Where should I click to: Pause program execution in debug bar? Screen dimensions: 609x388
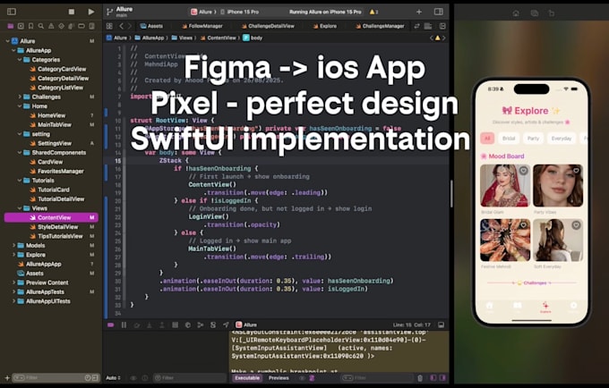[x=124, y=325]
